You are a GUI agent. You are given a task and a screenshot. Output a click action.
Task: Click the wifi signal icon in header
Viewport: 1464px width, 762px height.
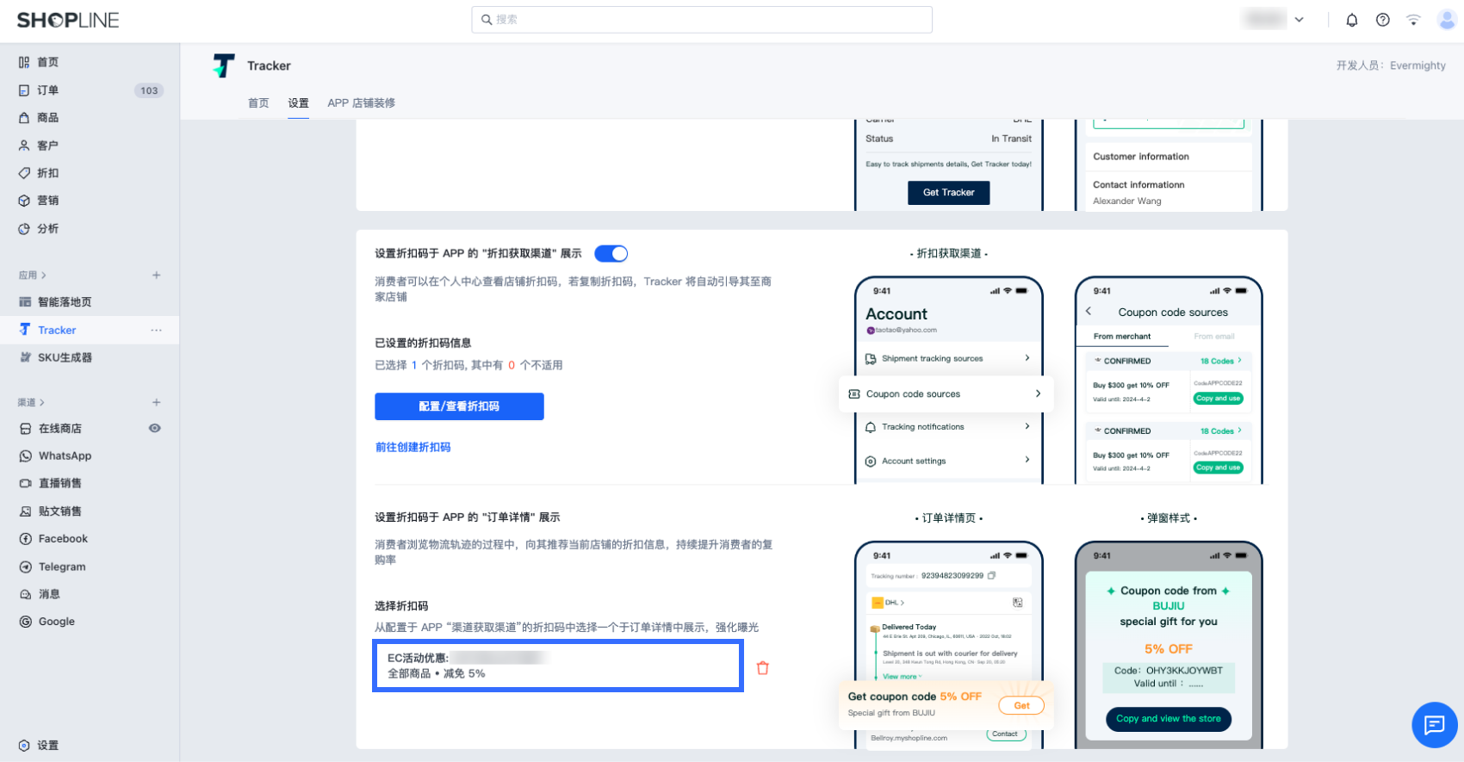(x=1413, y=20)
